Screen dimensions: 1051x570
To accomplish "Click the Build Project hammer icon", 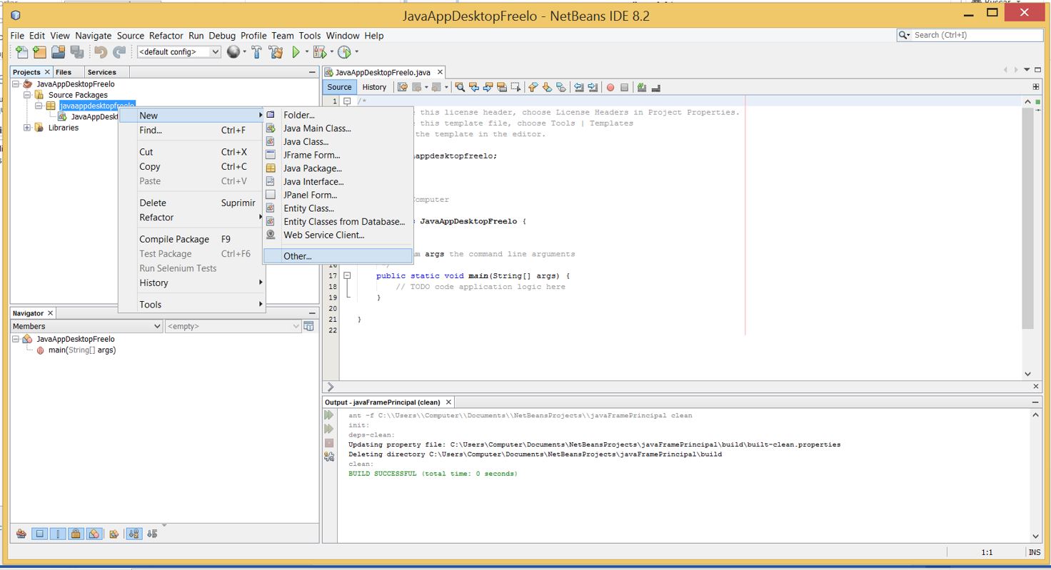I will (x=257, y=52).
